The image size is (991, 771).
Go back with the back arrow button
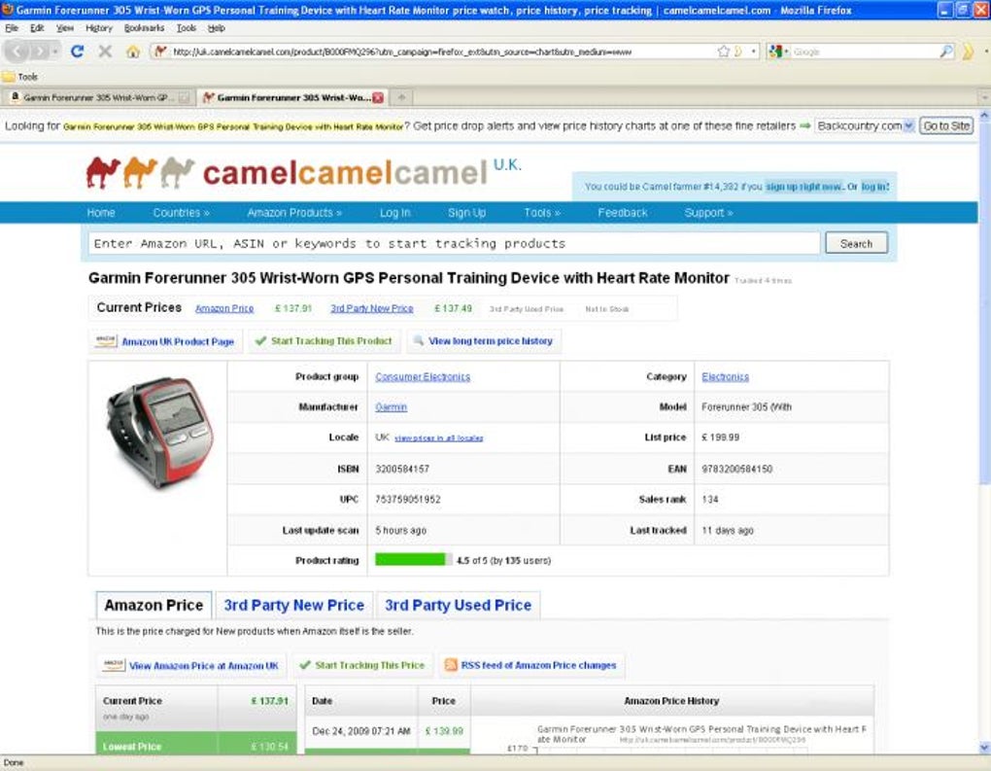tap(17, 52)
